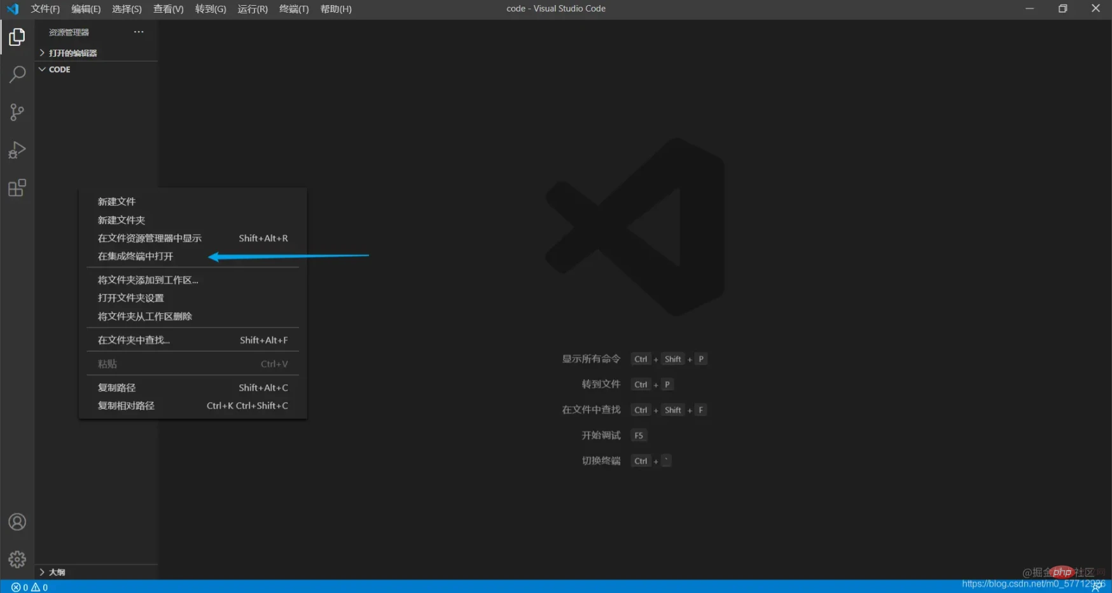Choose 复制路径 from context menu

193,387
